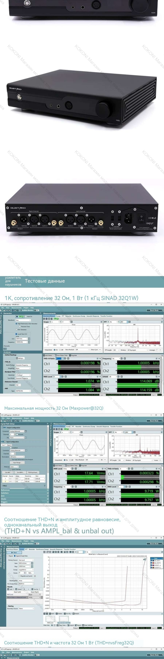The width and height of the screenshot is (164, 659).
Task: Open Secondary Source None dropdown under Nesting
Action: click(x=26, y=609)
